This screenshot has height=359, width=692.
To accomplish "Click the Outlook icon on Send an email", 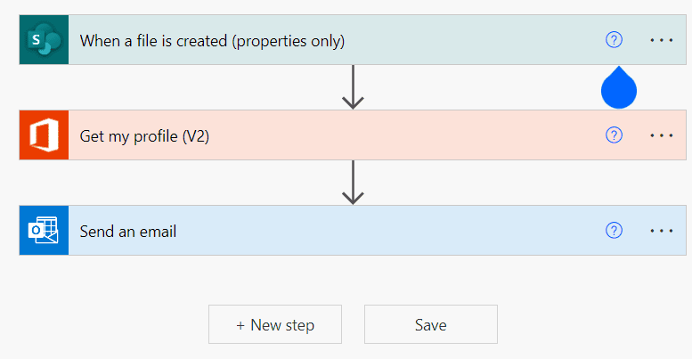I will 44,231.
